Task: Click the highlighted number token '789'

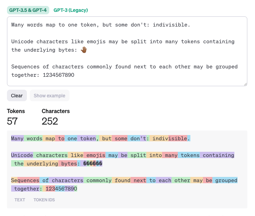Action: pyautogui.click(x=70, y=189)
